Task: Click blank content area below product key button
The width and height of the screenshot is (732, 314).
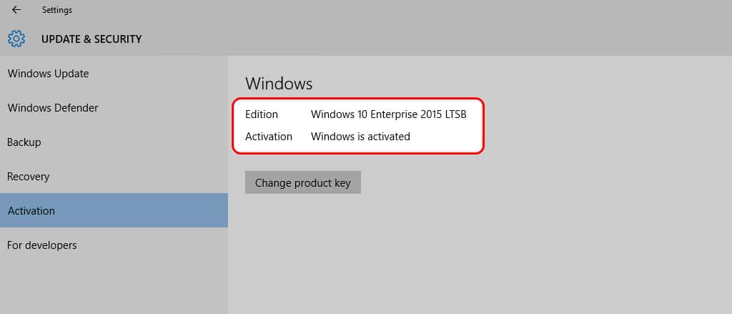Action: [480, 254]
